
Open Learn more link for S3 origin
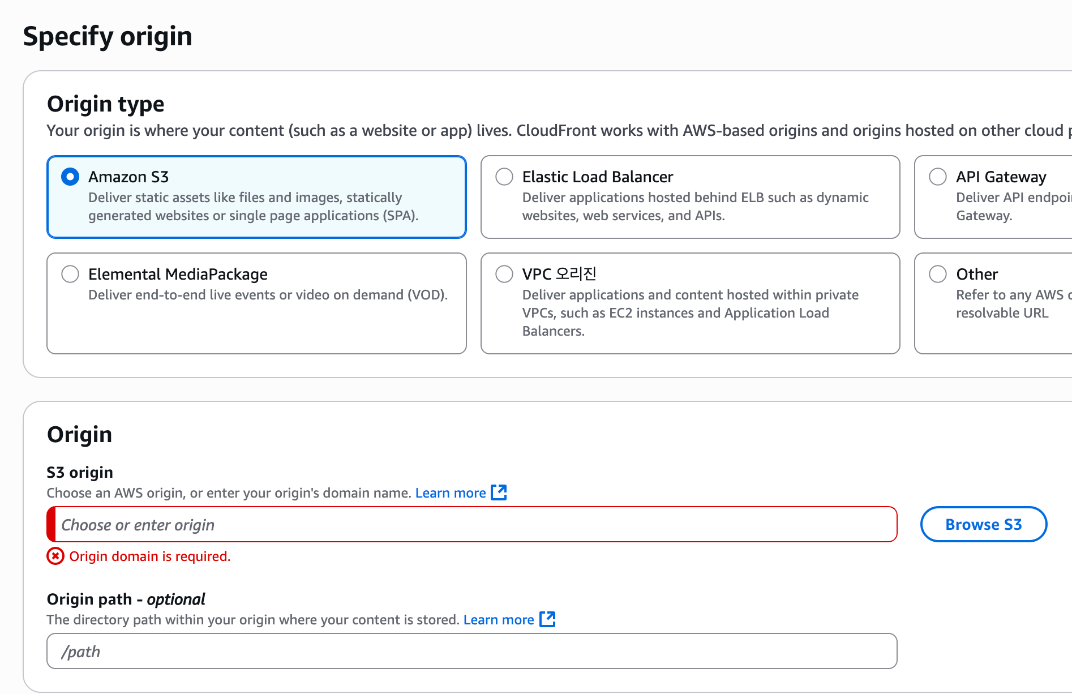[451, 493]
